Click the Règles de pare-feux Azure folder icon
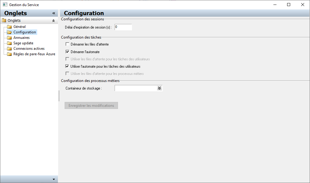 tap(9, 54)
